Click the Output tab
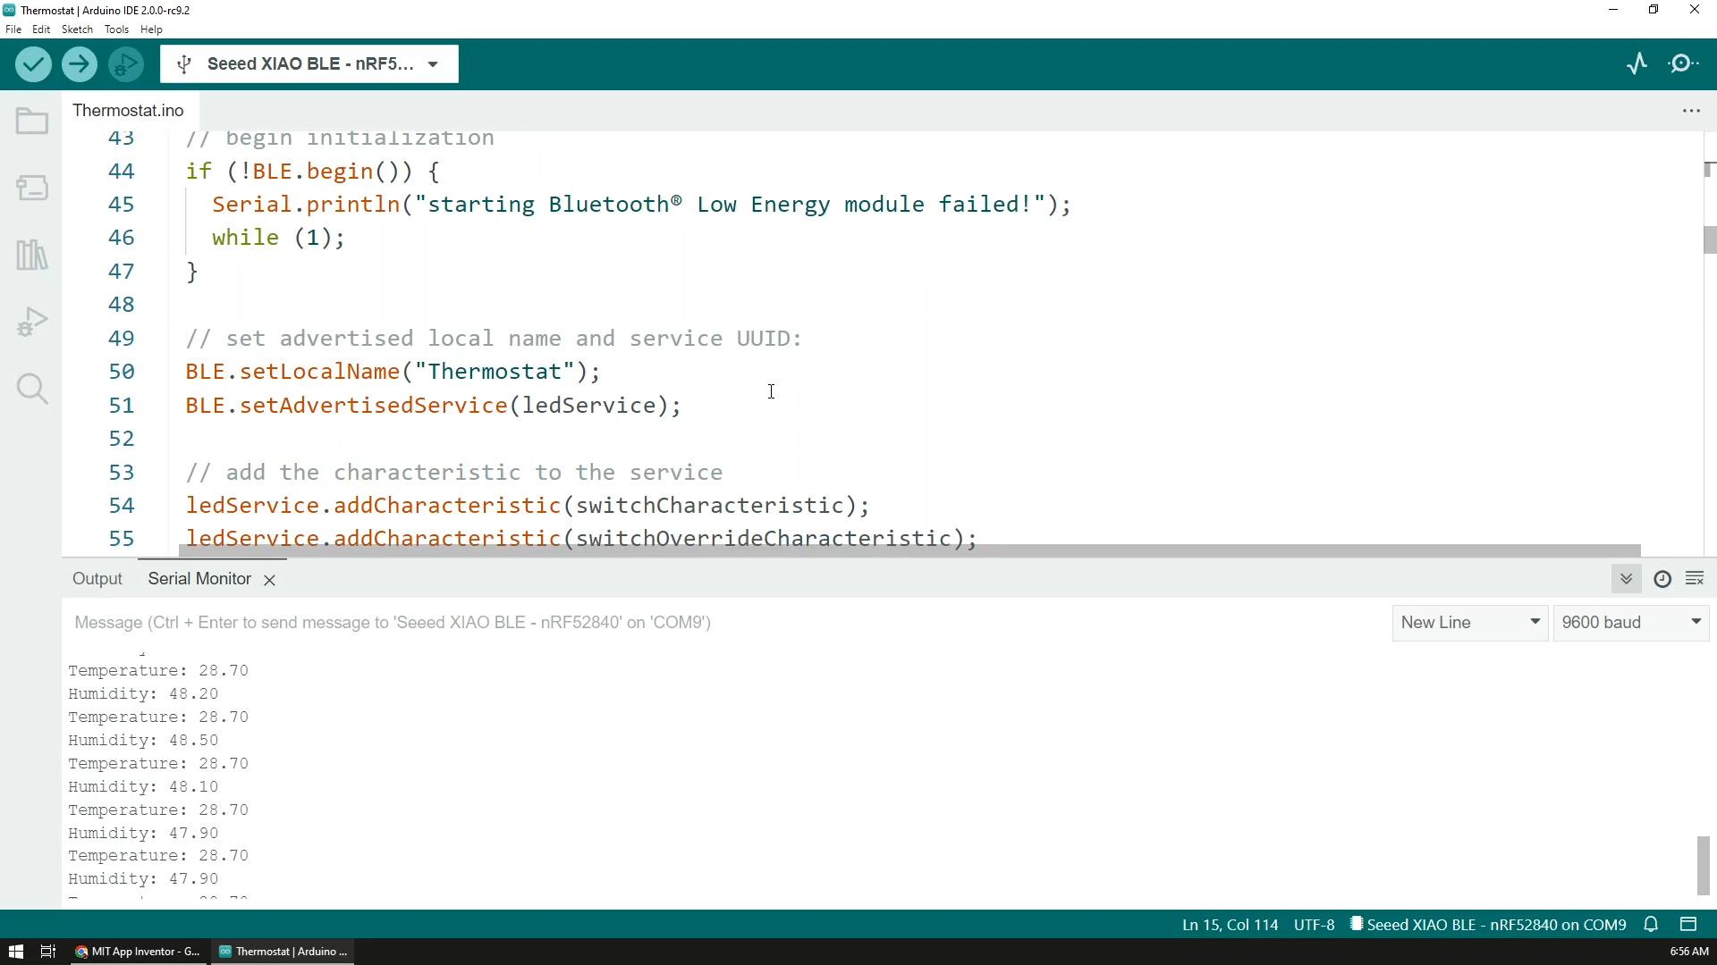1717x965 pixels. [97, 578]
